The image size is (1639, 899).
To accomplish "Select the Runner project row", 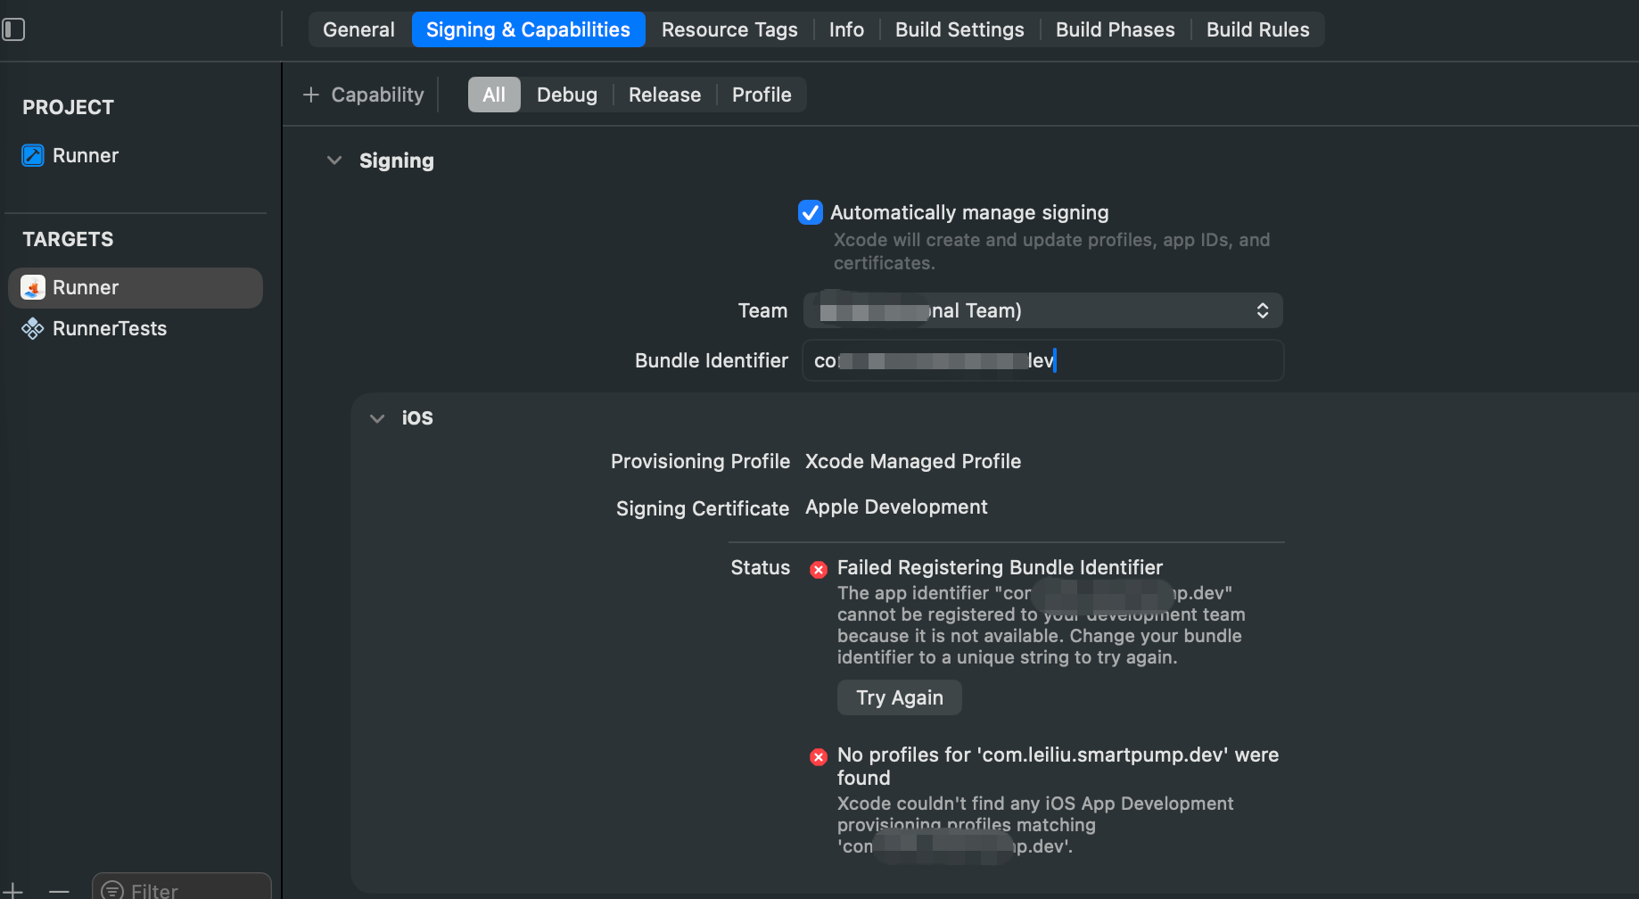I will pos(136,155).
